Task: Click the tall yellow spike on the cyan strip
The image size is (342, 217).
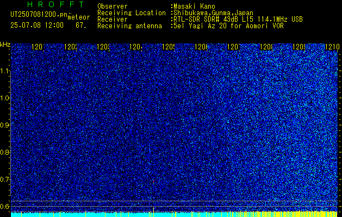Action: click(153, 212)
